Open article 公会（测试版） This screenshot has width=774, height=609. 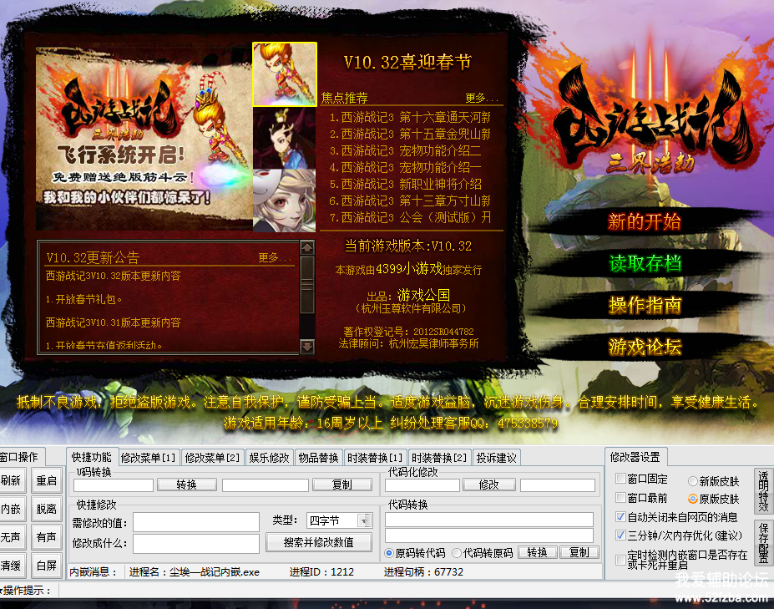410,217
